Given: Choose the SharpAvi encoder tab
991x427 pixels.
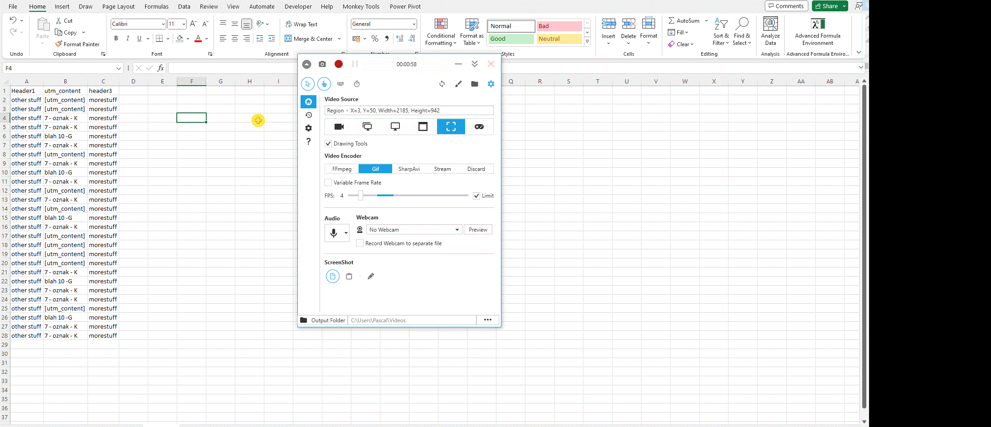Looking at the screenshot, I should coord(409,169).
